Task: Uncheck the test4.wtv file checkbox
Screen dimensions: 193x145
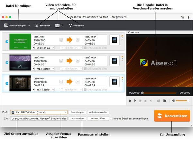Action: pos(7,83)
